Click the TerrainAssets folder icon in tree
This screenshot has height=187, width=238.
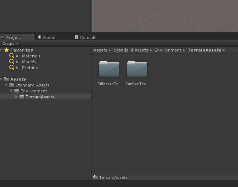(22, 96)
